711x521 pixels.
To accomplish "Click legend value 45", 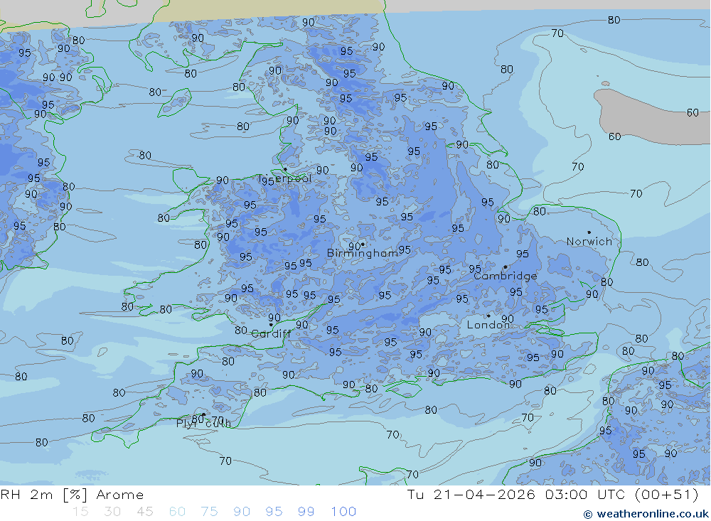I will pyautogui.click(x=144, y=512).
